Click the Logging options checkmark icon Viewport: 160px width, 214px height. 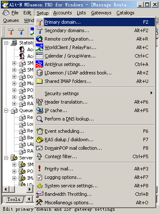pos(39,177)
